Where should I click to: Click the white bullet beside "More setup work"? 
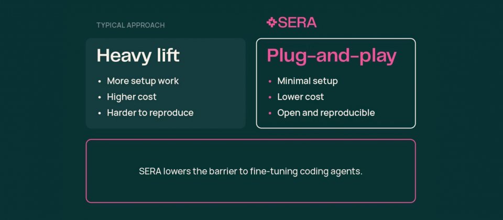click(100, 82)
